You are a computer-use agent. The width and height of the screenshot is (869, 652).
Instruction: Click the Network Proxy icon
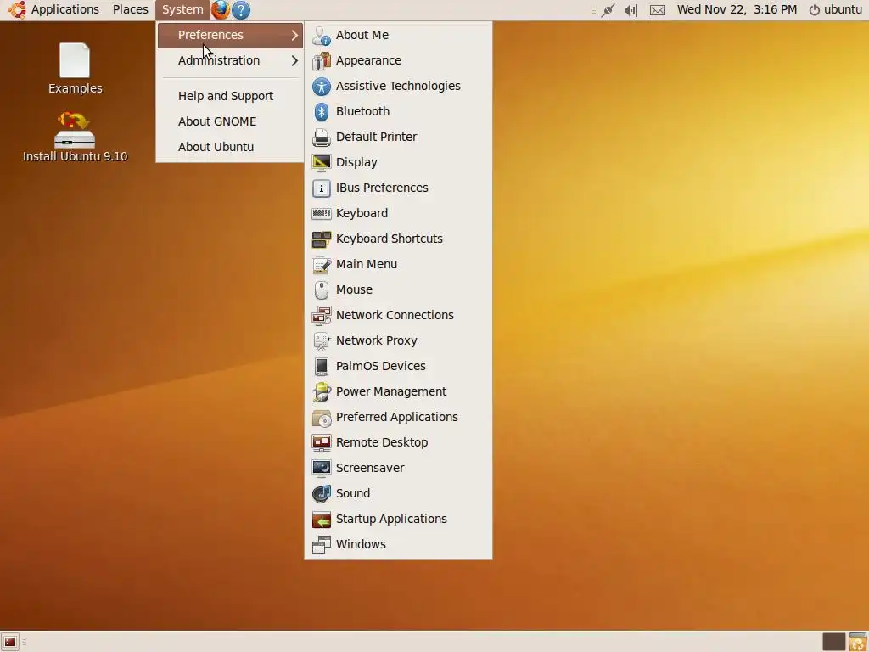(321, 341)
